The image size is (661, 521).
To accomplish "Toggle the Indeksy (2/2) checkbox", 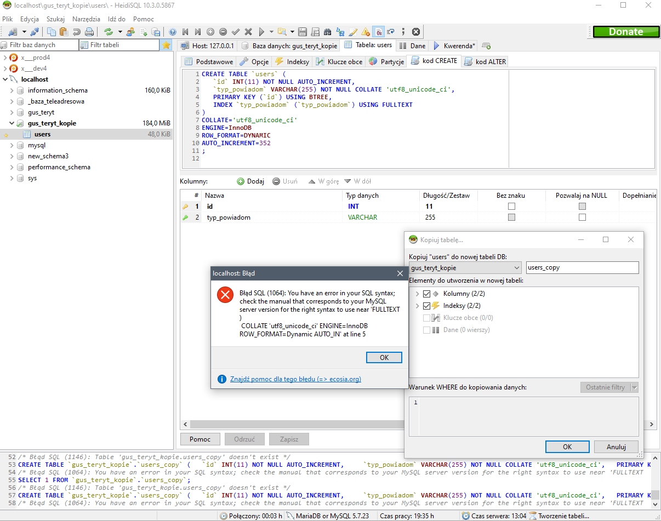I will pyautogui.click(x=427, y=306).
